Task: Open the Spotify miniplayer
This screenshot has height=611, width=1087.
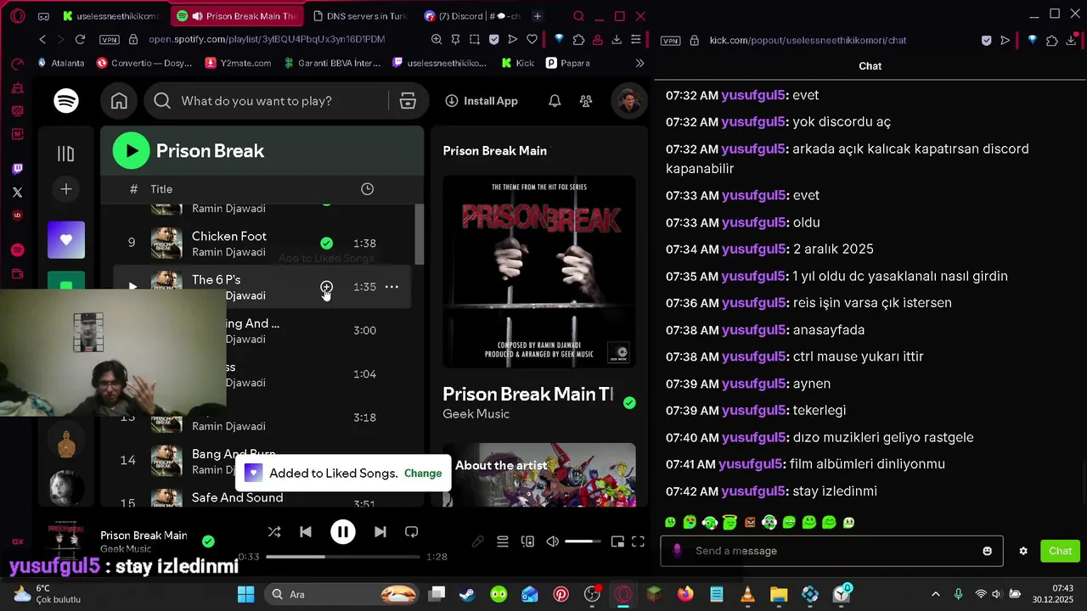Action: click(x=617, y=541)
